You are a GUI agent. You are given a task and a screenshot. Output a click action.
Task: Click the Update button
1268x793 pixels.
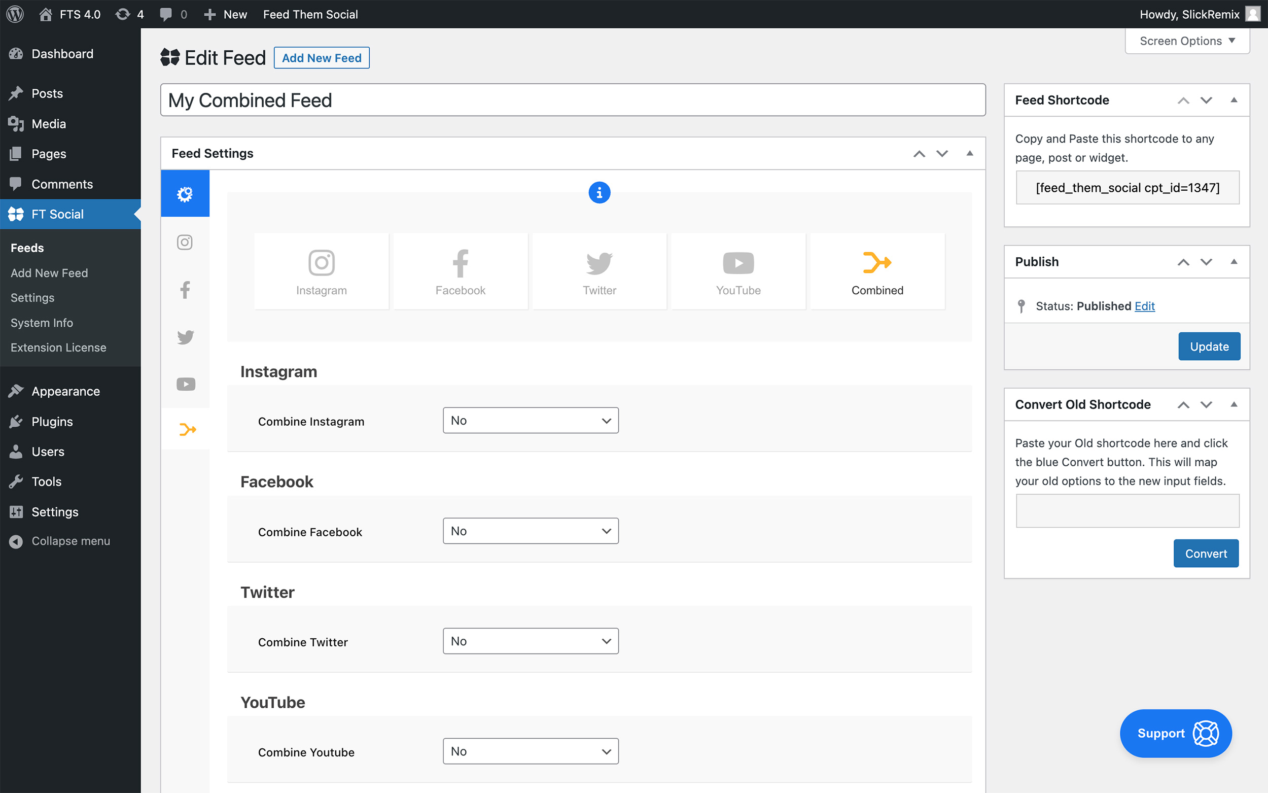tap(1209, 346)
